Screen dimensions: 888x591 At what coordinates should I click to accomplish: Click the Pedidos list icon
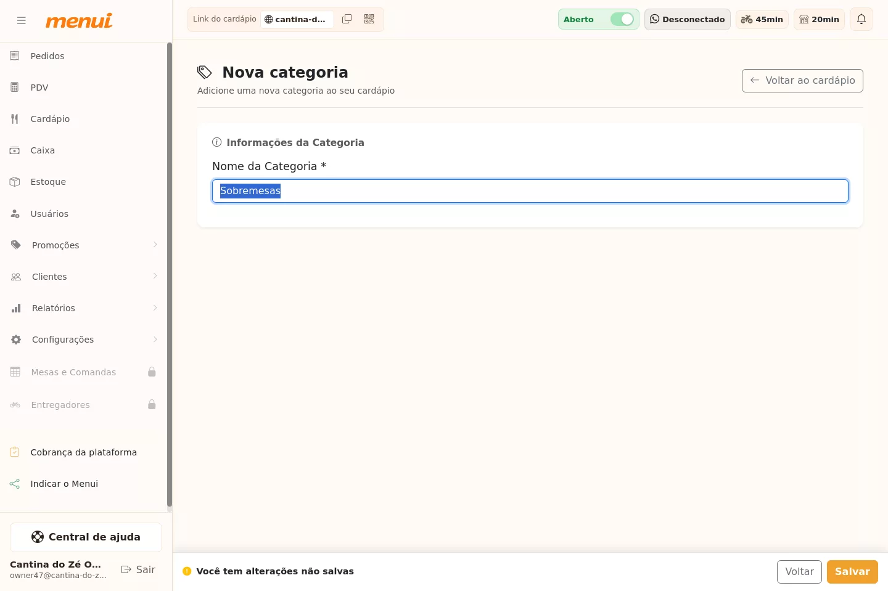[15, 56]
